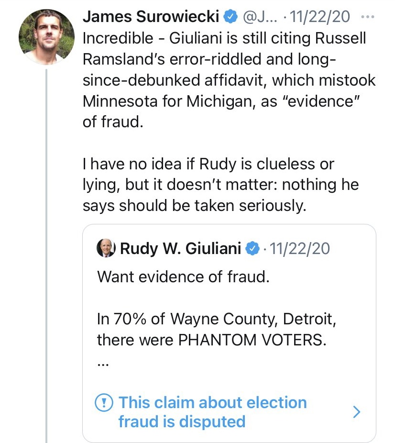The width and height of the screenshot is (395, 443).
Task: Open the three-dot more options menu
Action: point(367,16)
